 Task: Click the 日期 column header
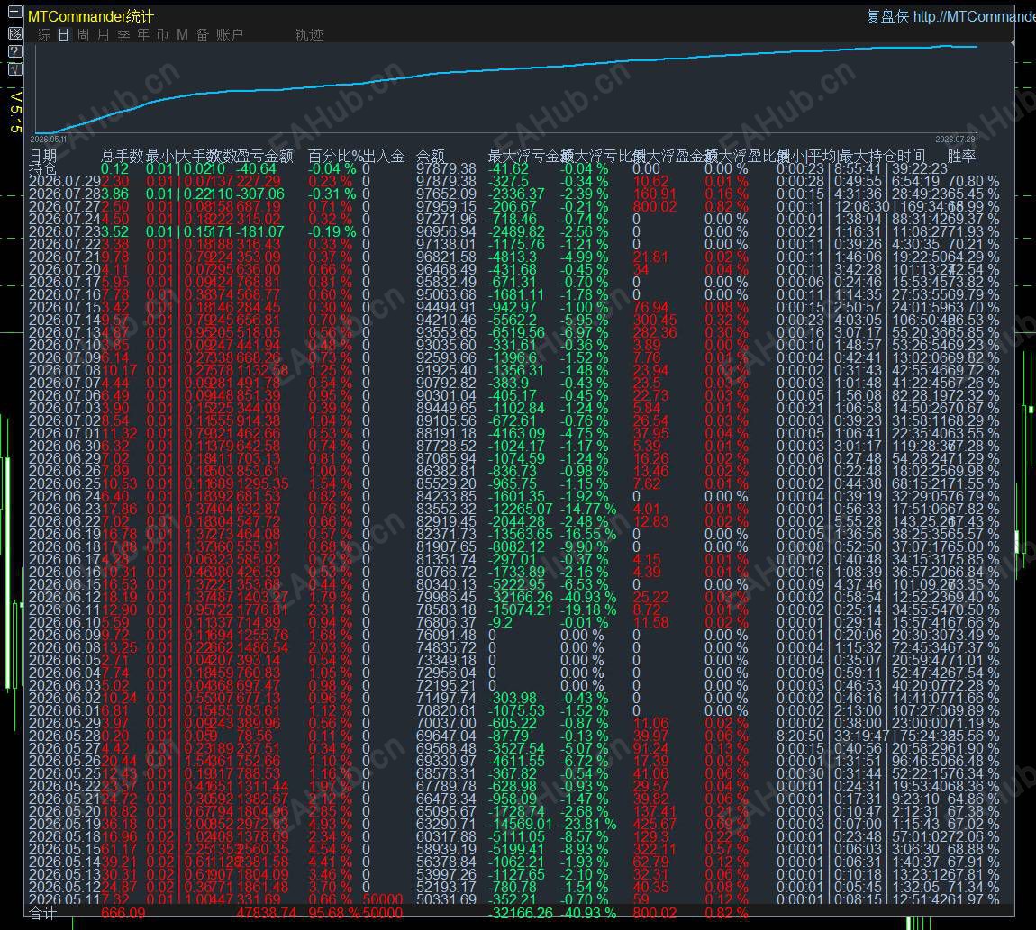tap(43, 156)
